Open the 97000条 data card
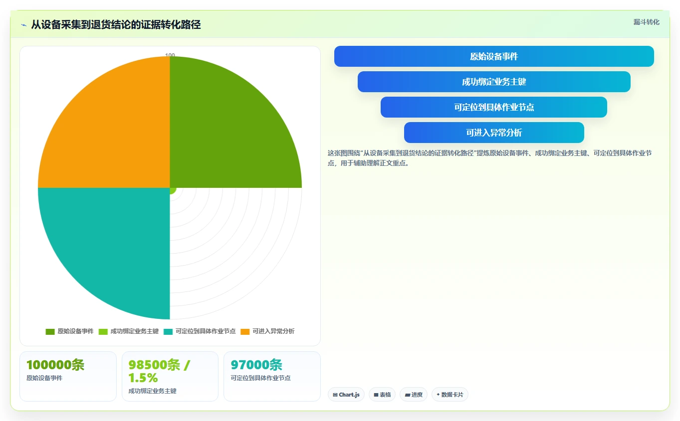 [x=272, y=376]
